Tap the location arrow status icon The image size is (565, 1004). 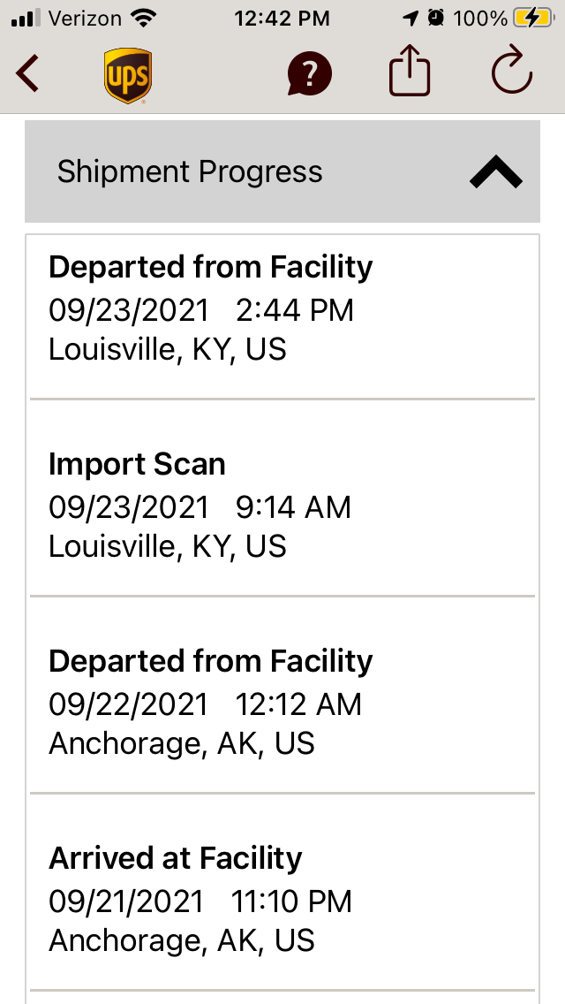(411, 19)
